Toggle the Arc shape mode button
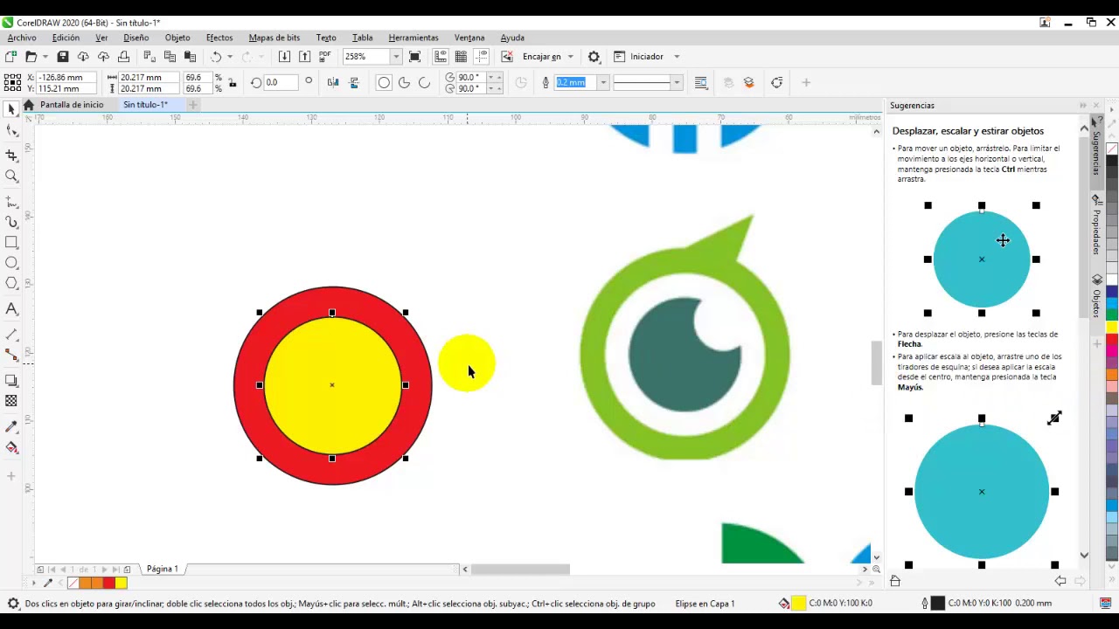Viewport: 1119px width, 629px height. (x=424, y=83)
